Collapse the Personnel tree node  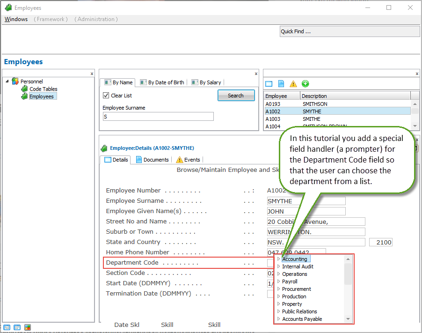point(7,81)
